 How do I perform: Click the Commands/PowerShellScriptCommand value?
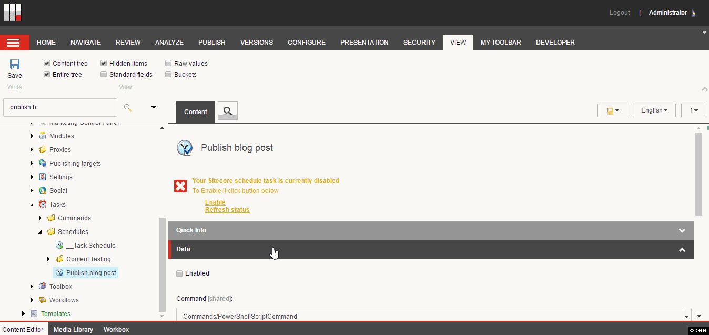click(240, 317)
